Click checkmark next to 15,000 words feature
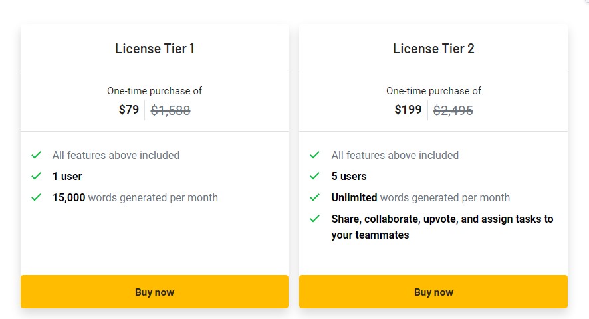589x319 pixels. pyautogui.click(x=36, y=197)
